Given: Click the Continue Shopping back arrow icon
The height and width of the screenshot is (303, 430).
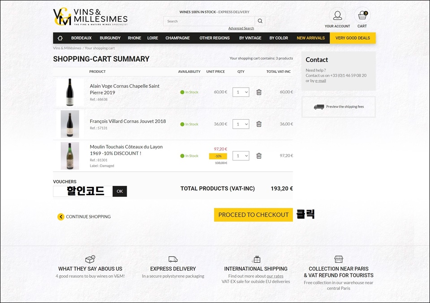Looking at the screenshot, I should click(x=61, y=217).
